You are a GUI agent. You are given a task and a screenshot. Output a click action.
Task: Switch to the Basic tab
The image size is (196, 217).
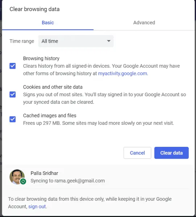tap(48, 22)
